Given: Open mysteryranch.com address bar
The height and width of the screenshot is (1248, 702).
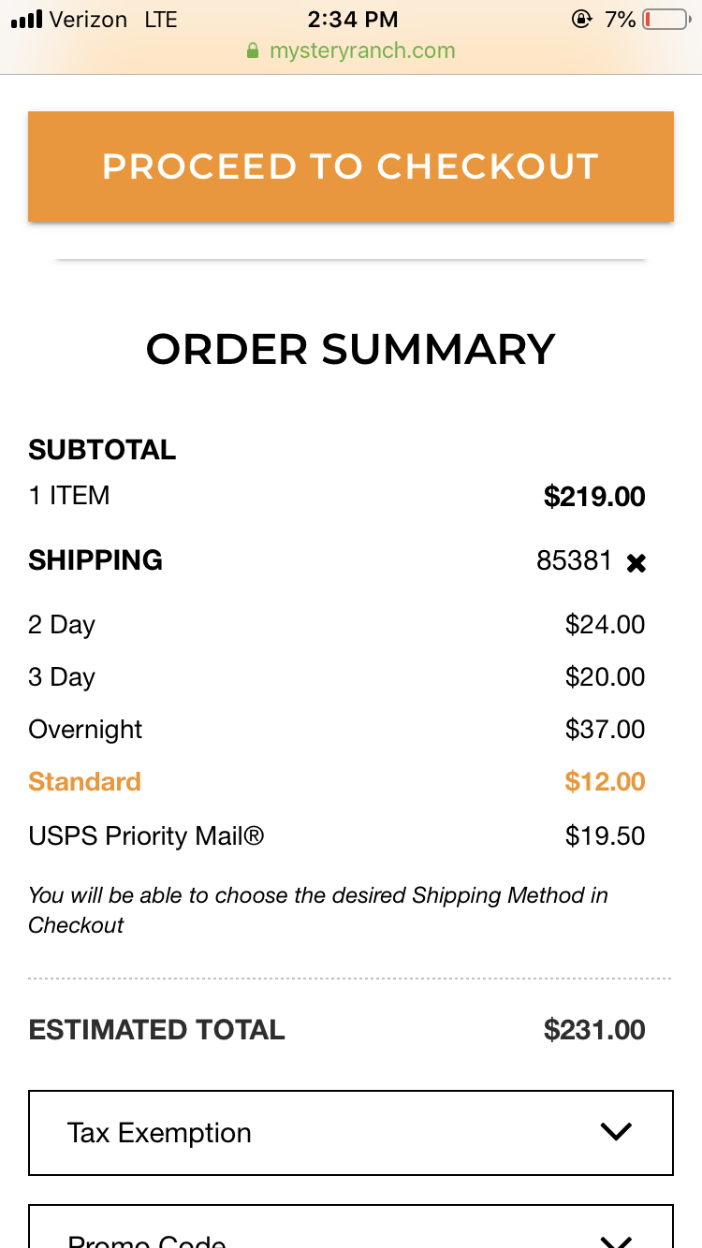Looking at the screenshot, I should pyautogui.click(x=351, y=51).
